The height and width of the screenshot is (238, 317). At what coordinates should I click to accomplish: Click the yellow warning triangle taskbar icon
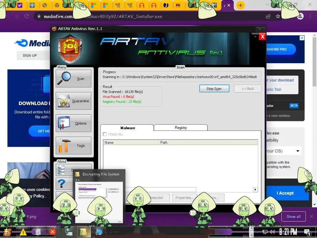tap(23, 232)
